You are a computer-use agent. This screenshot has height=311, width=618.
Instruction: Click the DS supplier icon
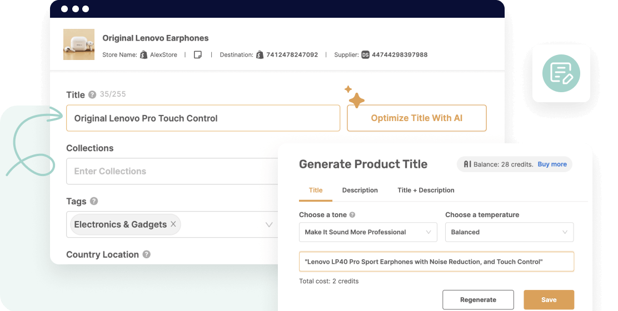point(365,55)
